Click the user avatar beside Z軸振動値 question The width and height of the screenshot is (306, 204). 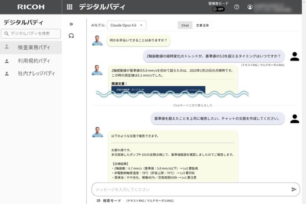pos(295,57)
